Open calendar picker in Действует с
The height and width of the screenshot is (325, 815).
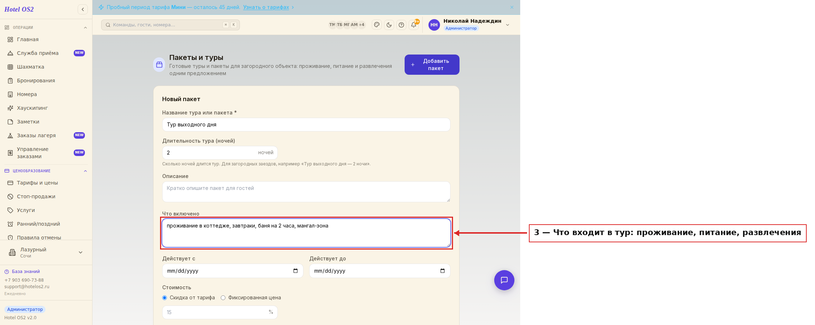click(x=296, y=271)
